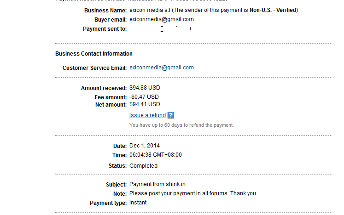The image size is (344, 215).
Task: Click the Instant payment type value
Action: (x=138, y=203)
